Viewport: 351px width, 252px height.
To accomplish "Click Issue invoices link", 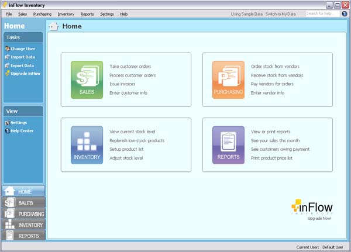I will [122, 84].
